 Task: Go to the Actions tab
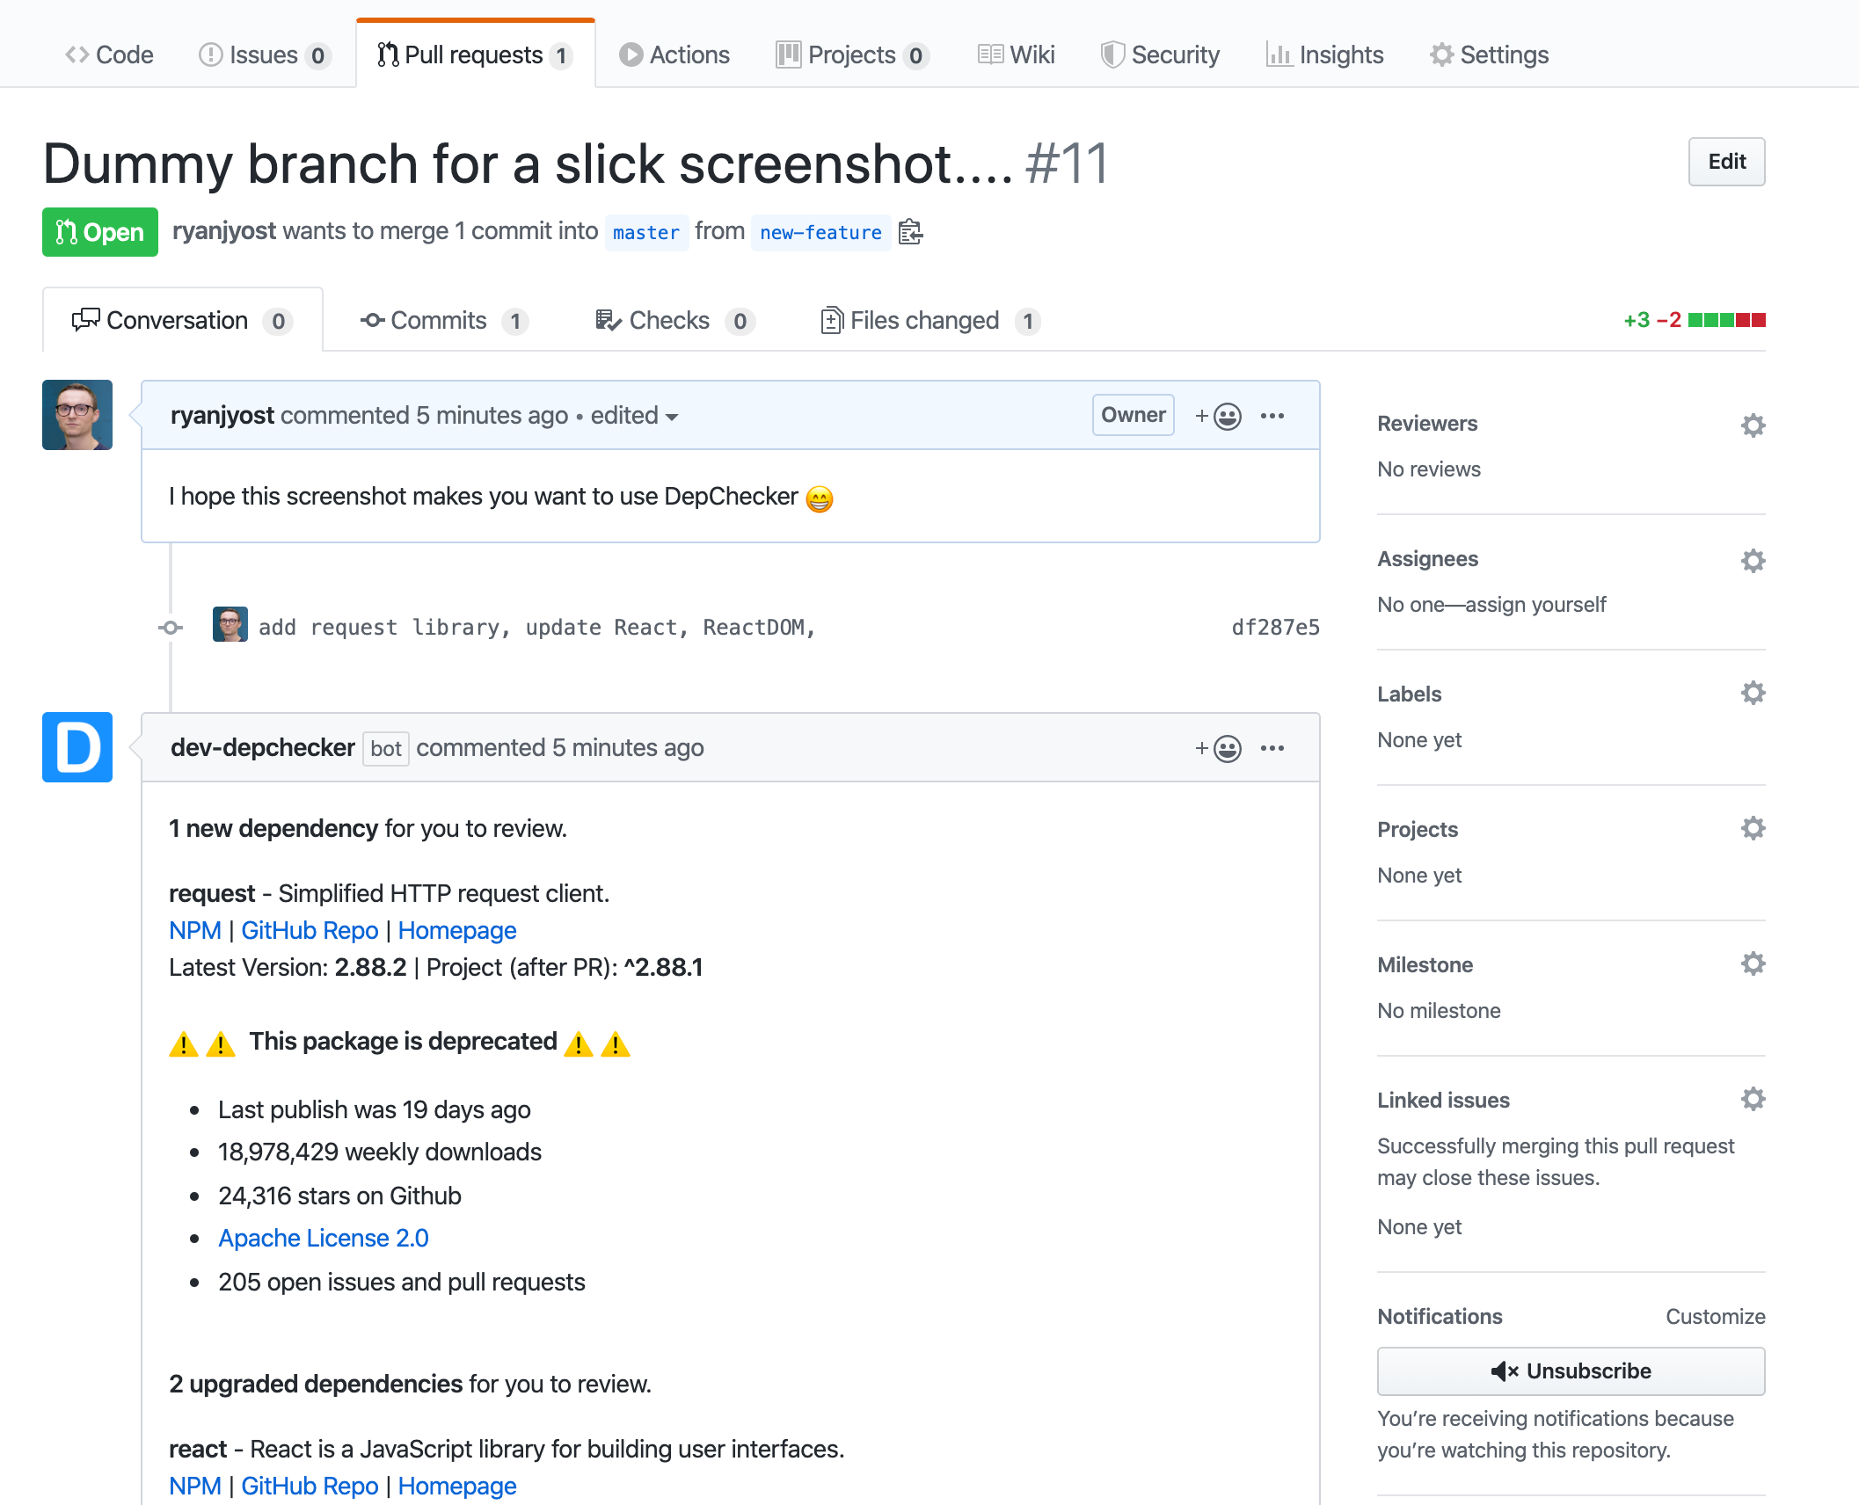pyautogui.click(x=674, y=55)
